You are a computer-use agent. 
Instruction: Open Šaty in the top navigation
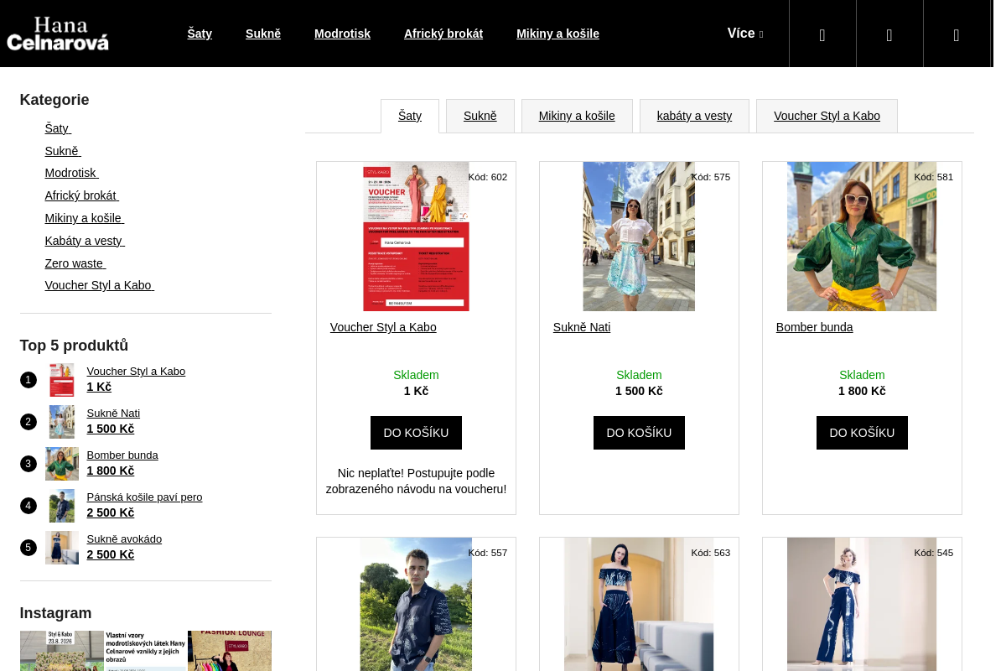coord(200,34)
